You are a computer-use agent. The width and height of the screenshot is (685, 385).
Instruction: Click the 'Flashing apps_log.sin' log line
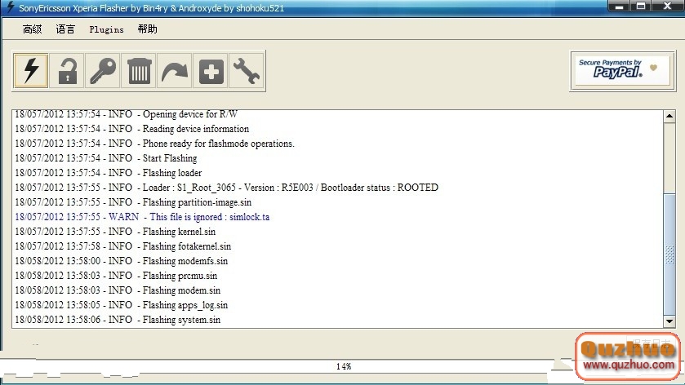point(122,305)
